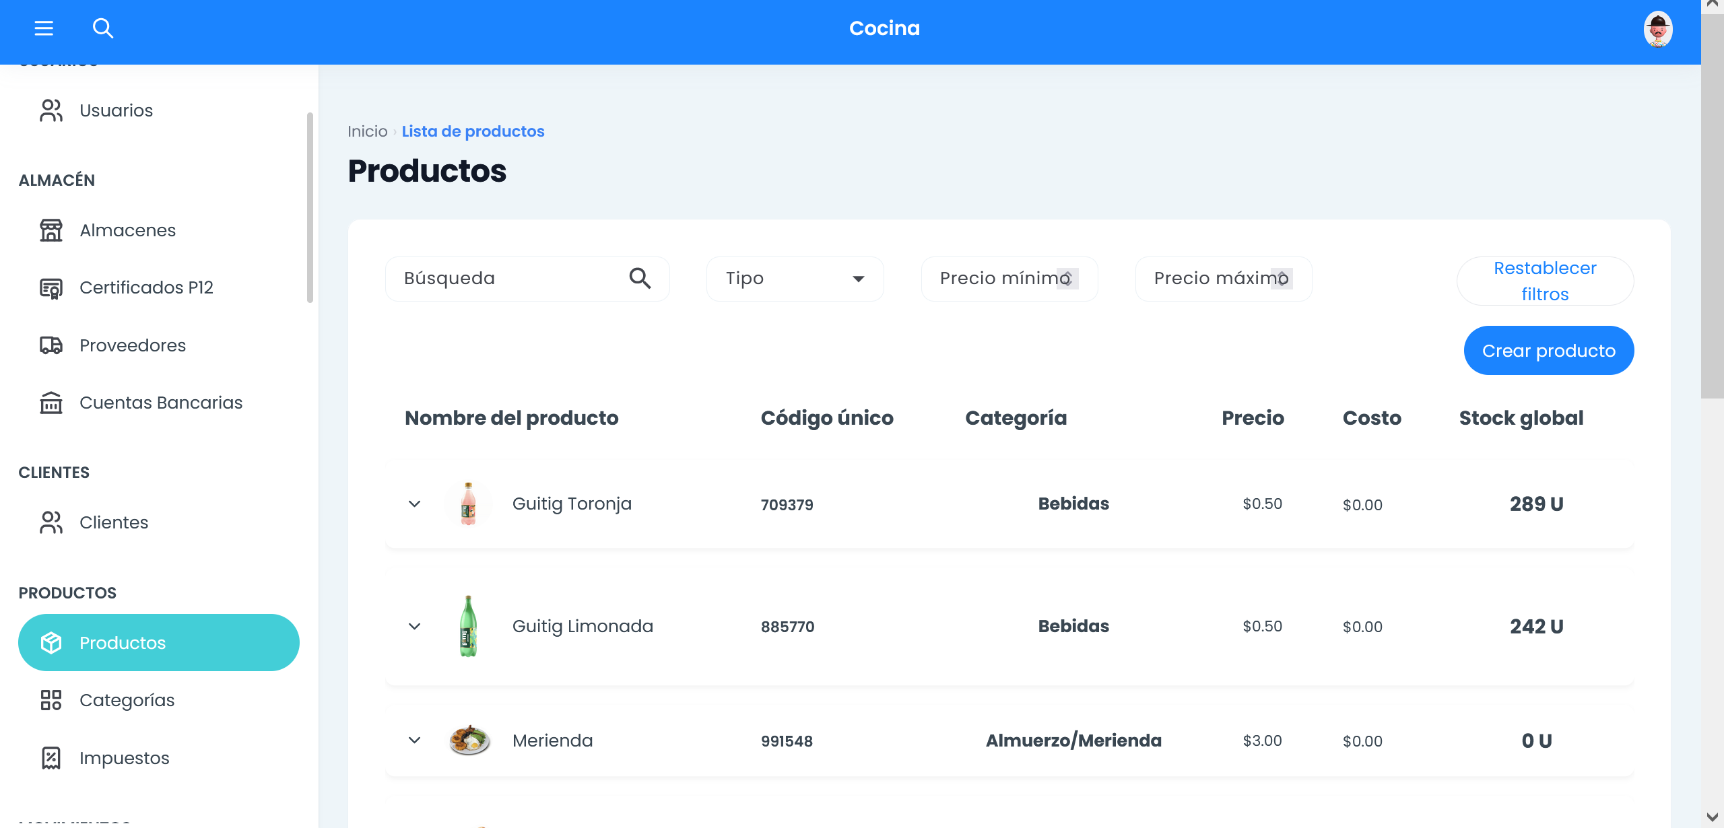Click the Nombre del producto column header
This screenshot has width=1724, height=828.
click(511, 418)
